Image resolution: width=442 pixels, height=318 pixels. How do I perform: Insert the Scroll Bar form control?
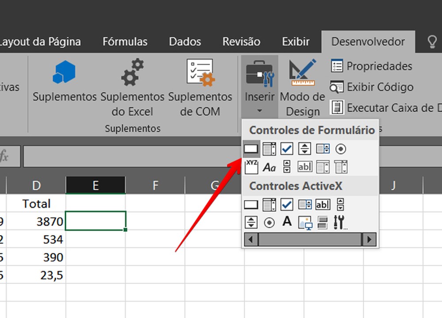(x=286, y=167)
